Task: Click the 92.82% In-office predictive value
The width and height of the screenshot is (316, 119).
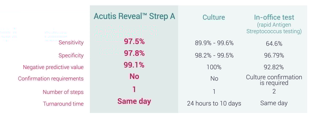Action: pos(274,67)
